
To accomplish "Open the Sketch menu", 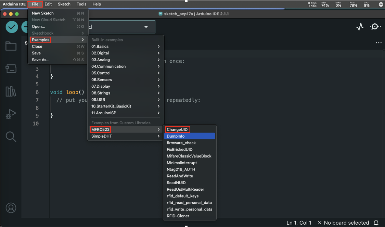I will pos(64,4).
